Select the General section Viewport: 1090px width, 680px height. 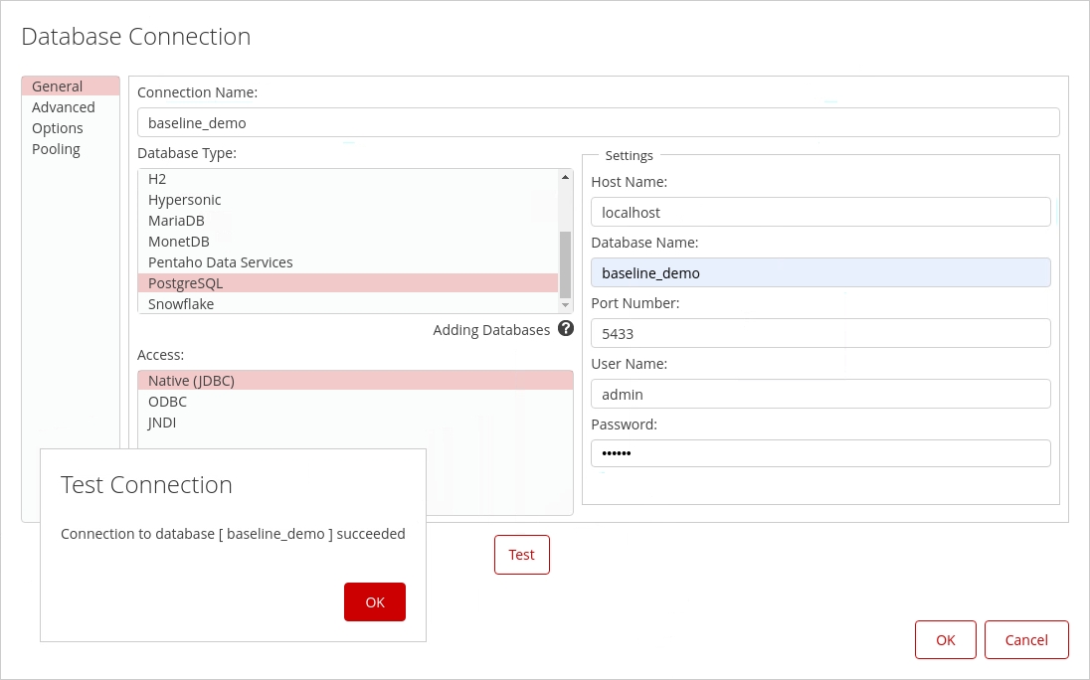[x=57, y=86]
